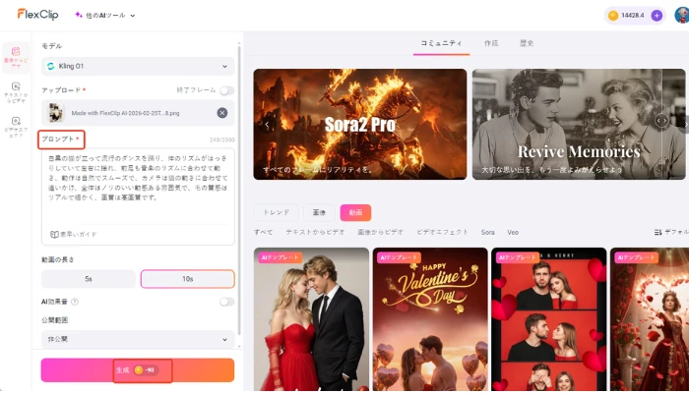Click the purple plus add-credits icon
Image resolution: width=689 pixels, height=393 pixels.
click(x=657, y=16)
